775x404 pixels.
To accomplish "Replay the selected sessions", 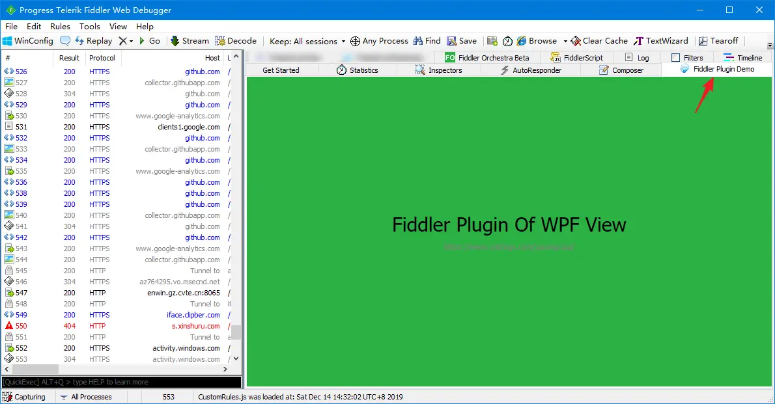I will [93, 41].
